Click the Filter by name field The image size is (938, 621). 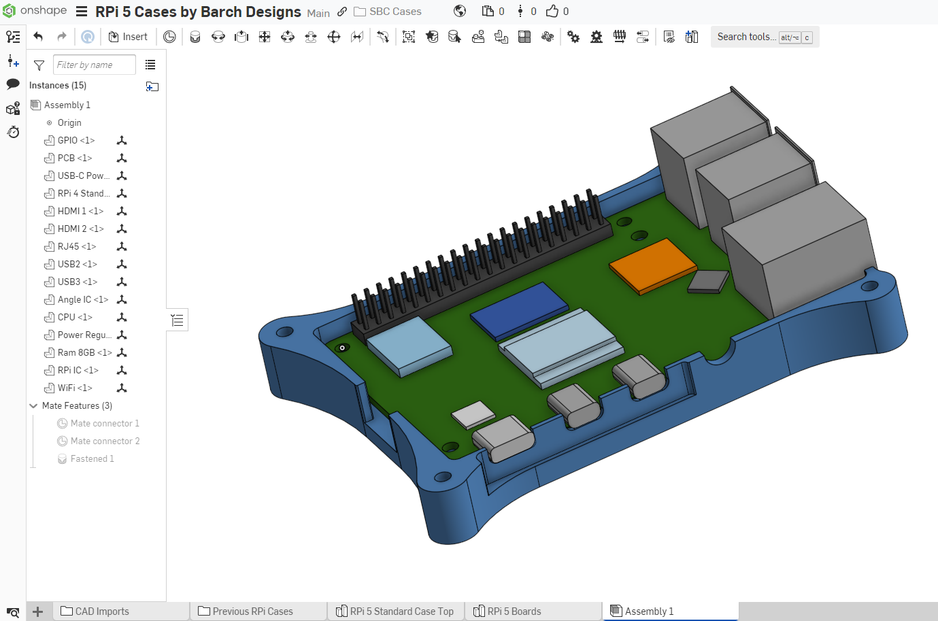click(x=95, y=65)
